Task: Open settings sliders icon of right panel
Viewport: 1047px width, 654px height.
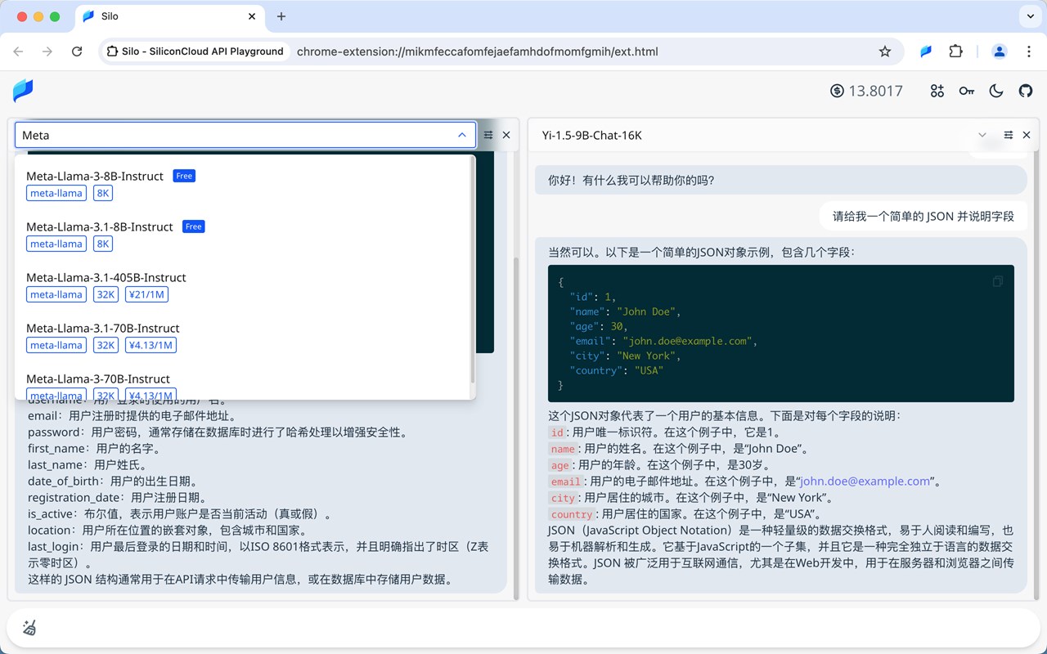Action: tap(1009, 135)
